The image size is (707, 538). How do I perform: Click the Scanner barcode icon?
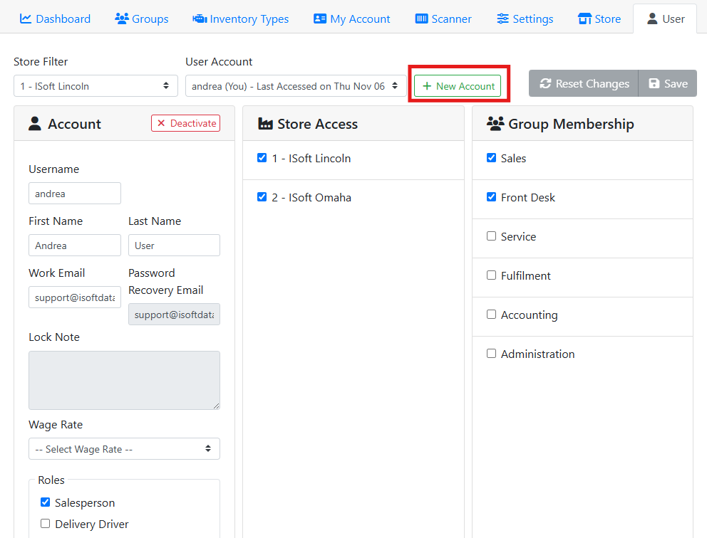pos(422,19)
